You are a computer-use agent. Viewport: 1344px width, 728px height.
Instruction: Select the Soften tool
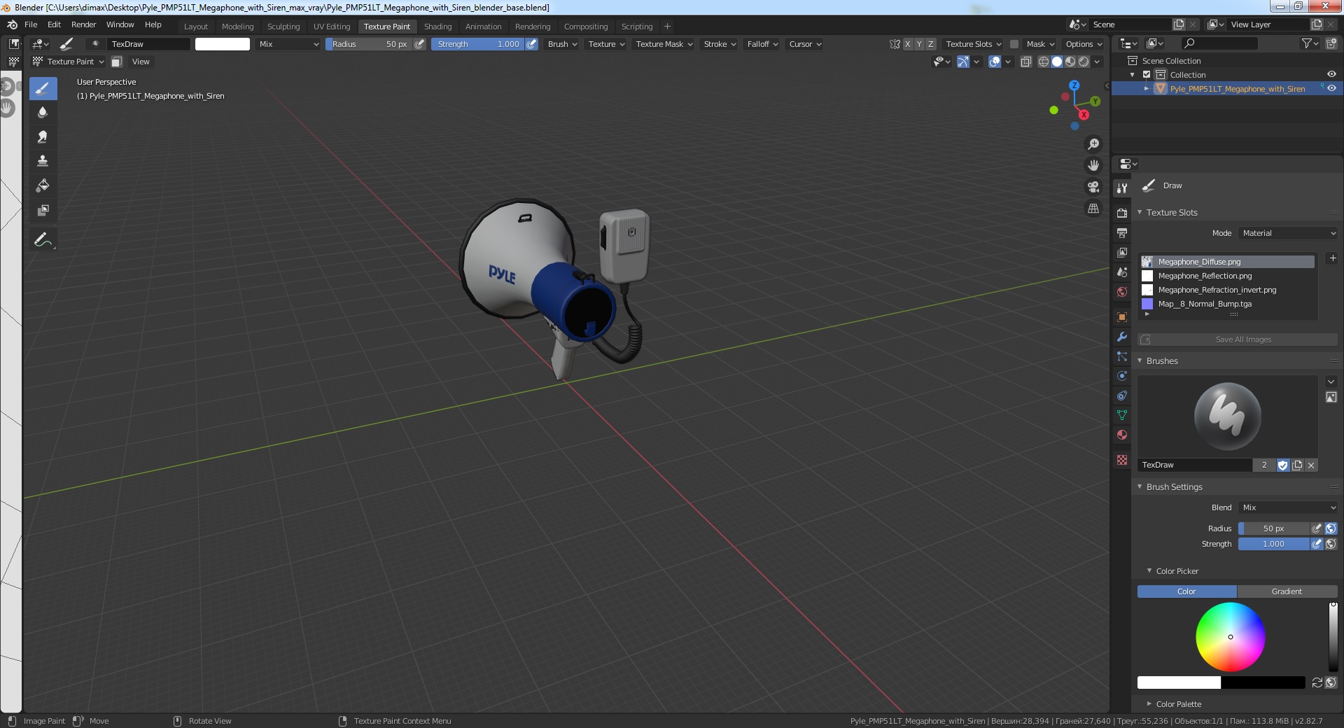[43, 112]
